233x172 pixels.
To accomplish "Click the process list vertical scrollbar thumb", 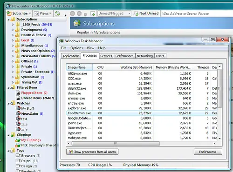I will click(219, 88).
